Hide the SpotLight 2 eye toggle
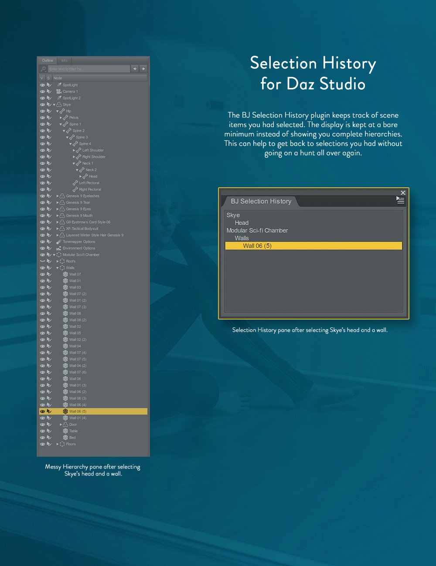This screenshot has height=566, width=436. point(42,98)
